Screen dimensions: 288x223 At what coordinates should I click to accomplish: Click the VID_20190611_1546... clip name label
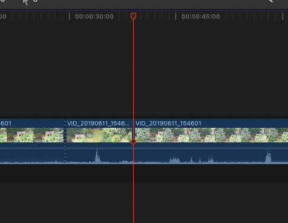pos(98,124)
